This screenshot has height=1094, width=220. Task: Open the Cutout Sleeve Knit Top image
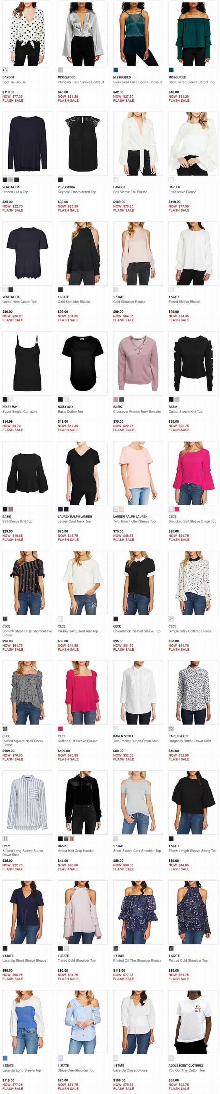(193, 363)
